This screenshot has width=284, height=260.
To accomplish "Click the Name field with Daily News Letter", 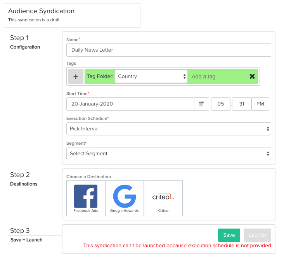I will point(169,50).
